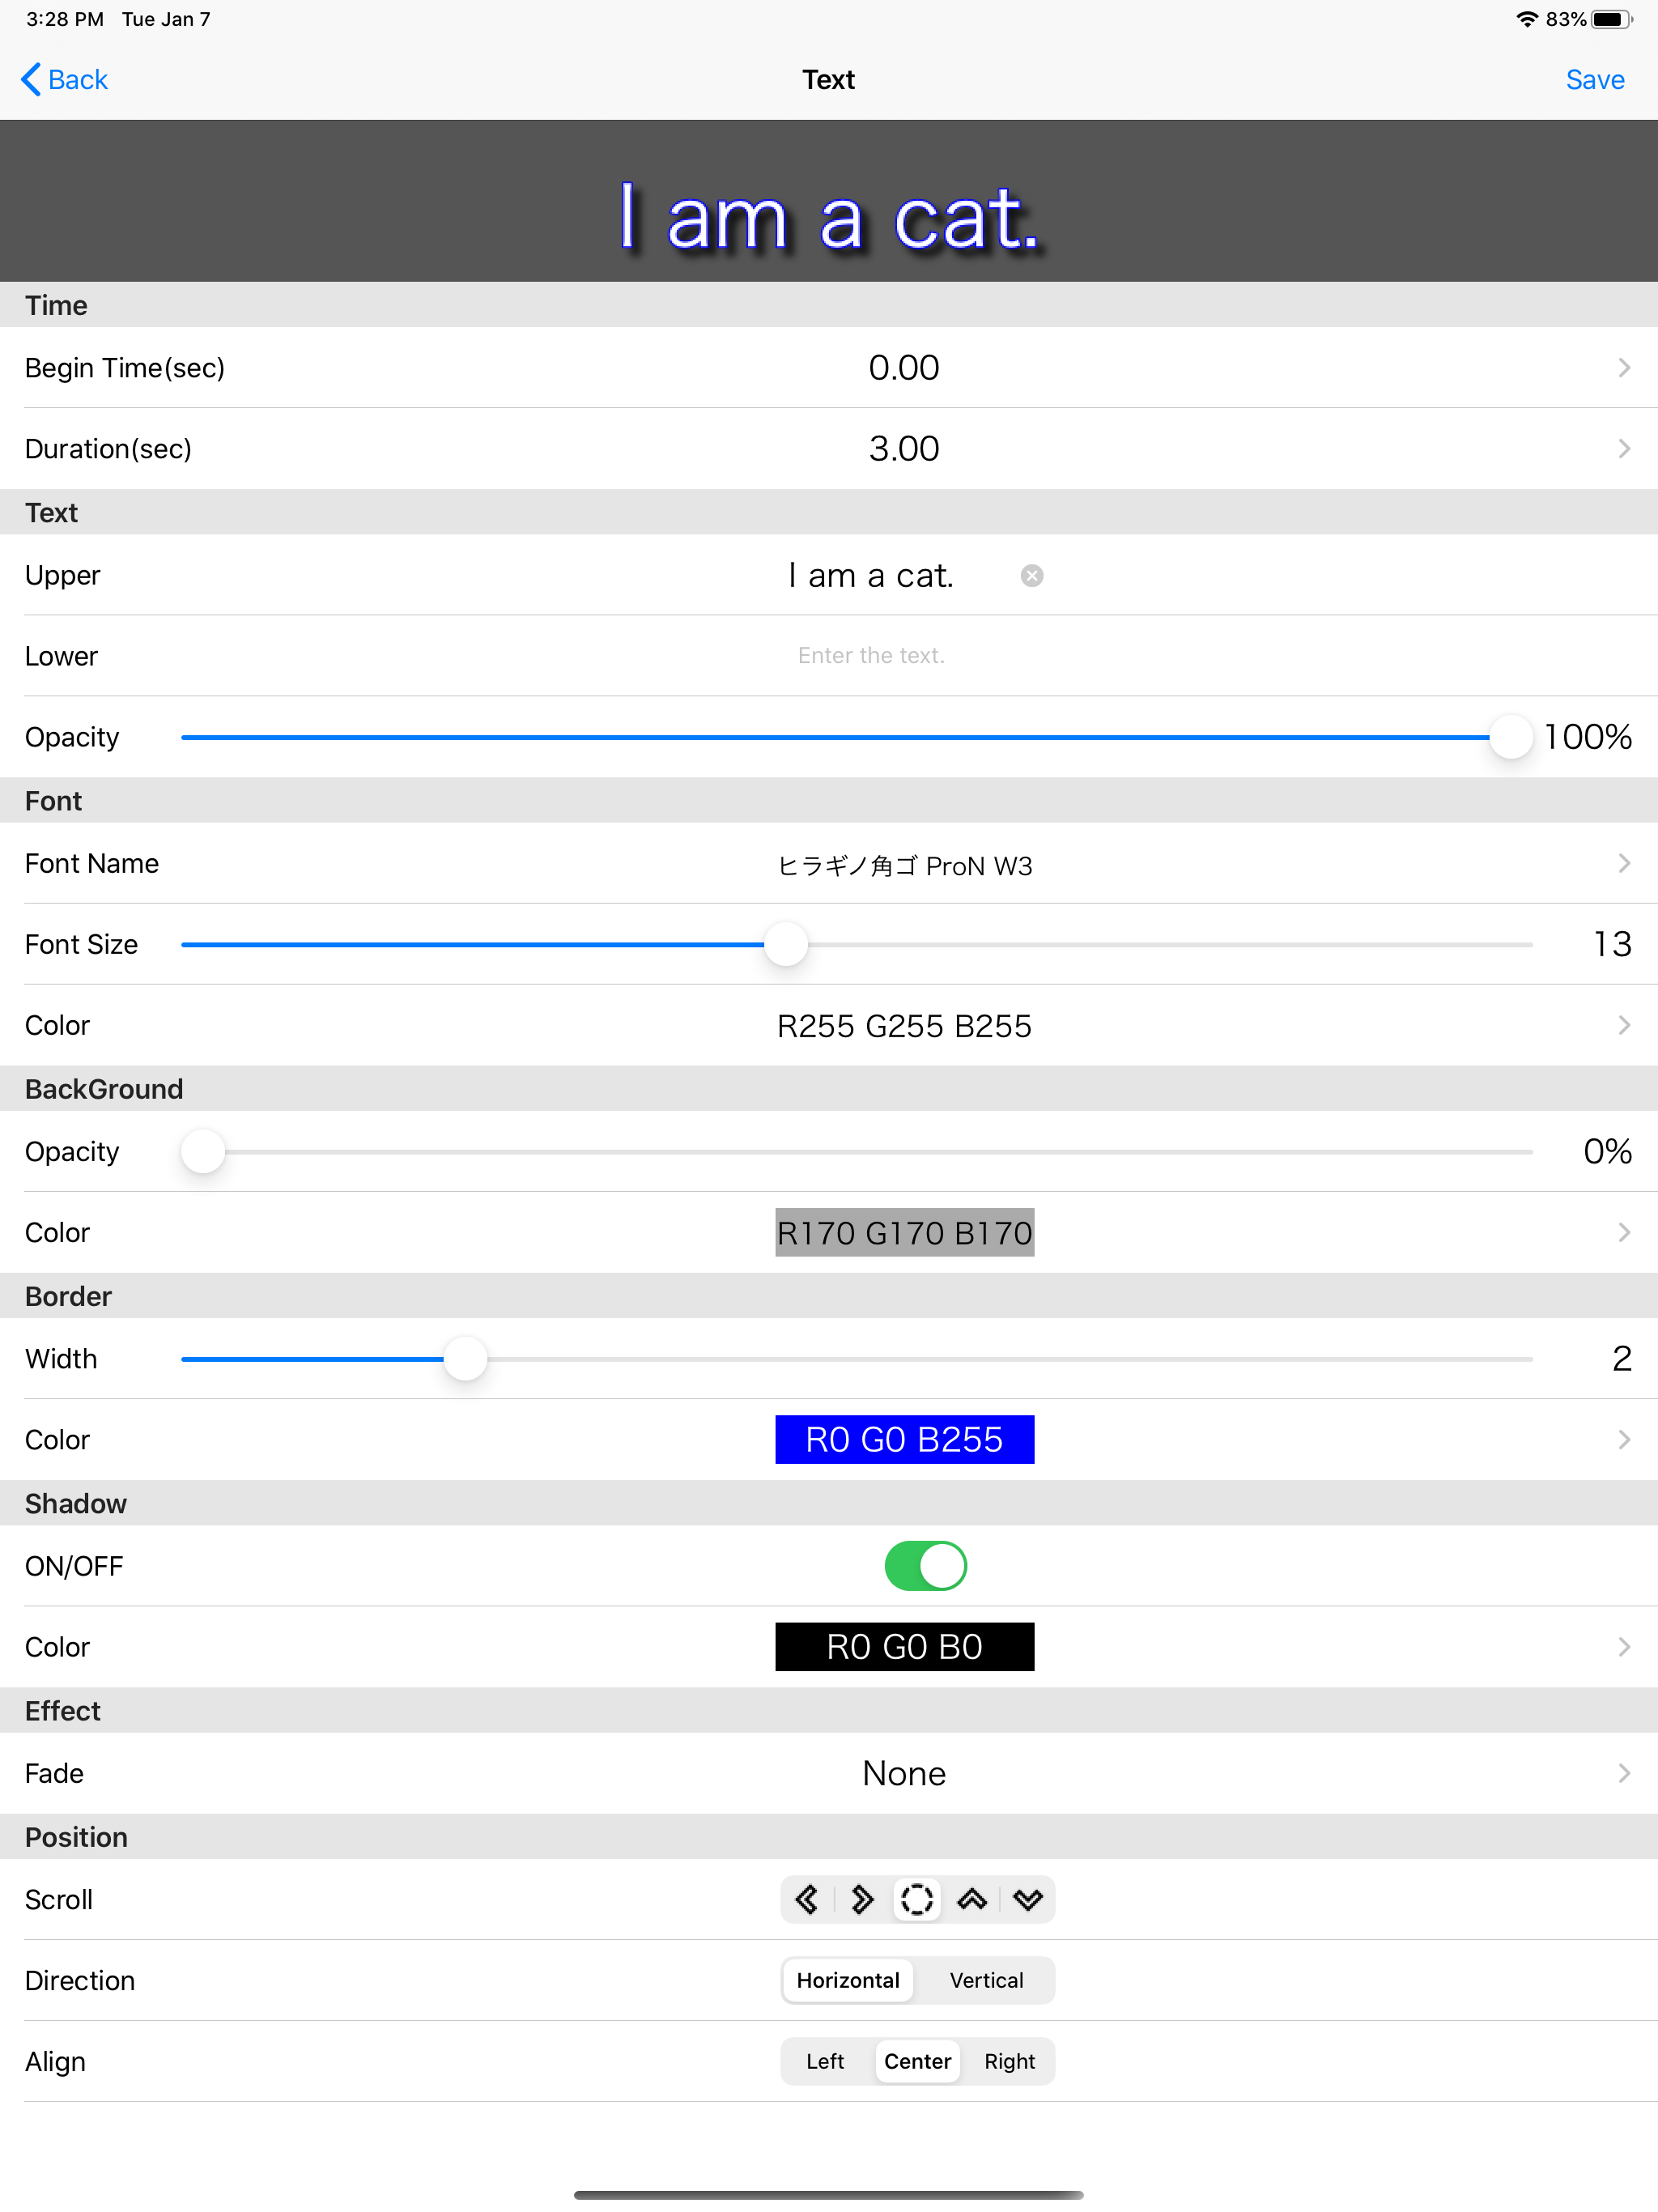Open the blue Border color swatch
Image resolution: width=1658 pixels, height=2212 pixels.
[904, 1439]
